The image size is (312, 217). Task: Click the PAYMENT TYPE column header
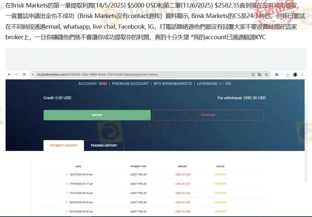click(138, 166)
